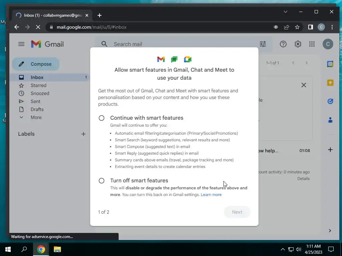342x256 pixels.
Task: Open account activity Details link
Action: pyautogui.click(x=303, y=179)
